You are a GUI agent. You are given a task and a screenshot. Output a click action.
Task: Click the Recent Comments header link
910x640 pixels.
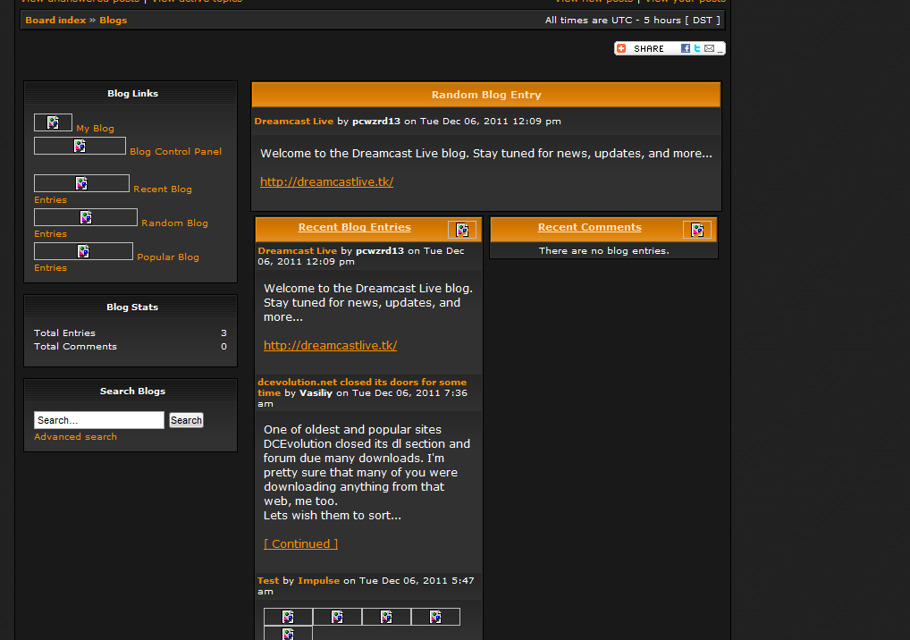[590, 227]
